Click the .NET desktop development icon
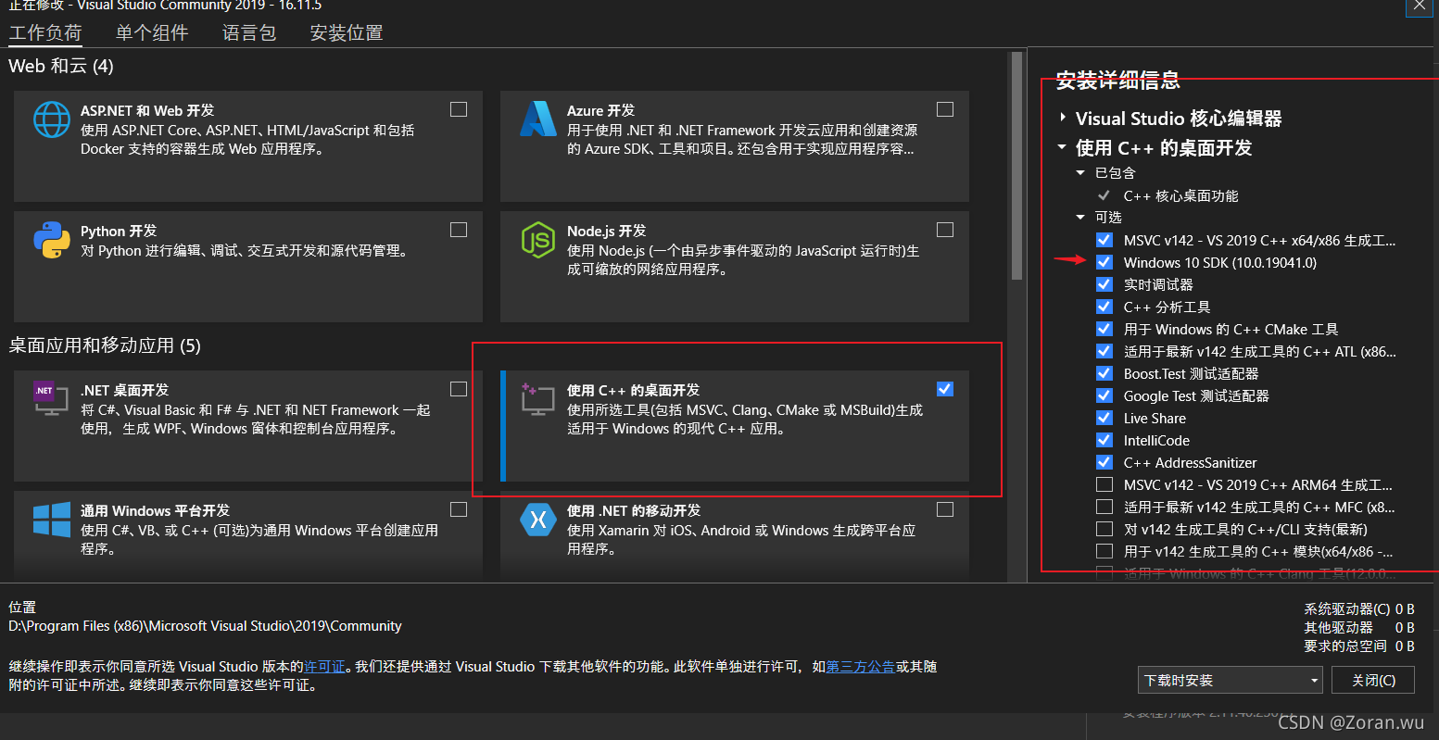The height and width of the screenshot is (740, 1439). 51,398
